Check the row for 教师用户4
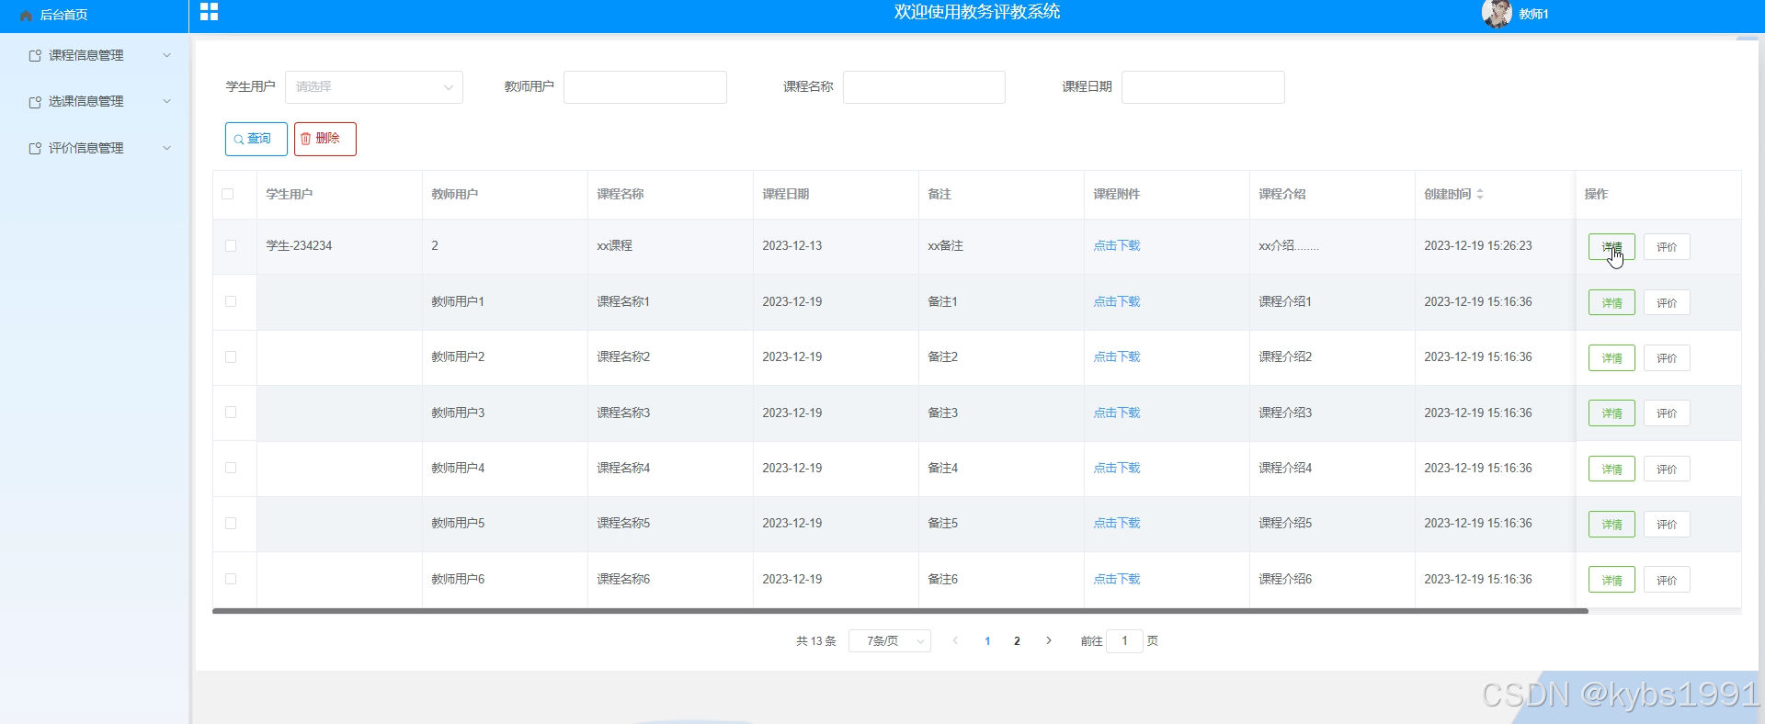This screenshot has width=1765, height=724. point(231,468)
